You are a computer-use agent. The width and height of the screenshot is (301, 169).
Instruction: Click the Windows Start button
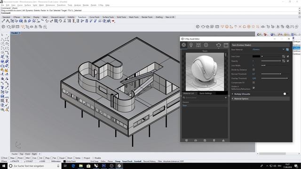[4, 166]
